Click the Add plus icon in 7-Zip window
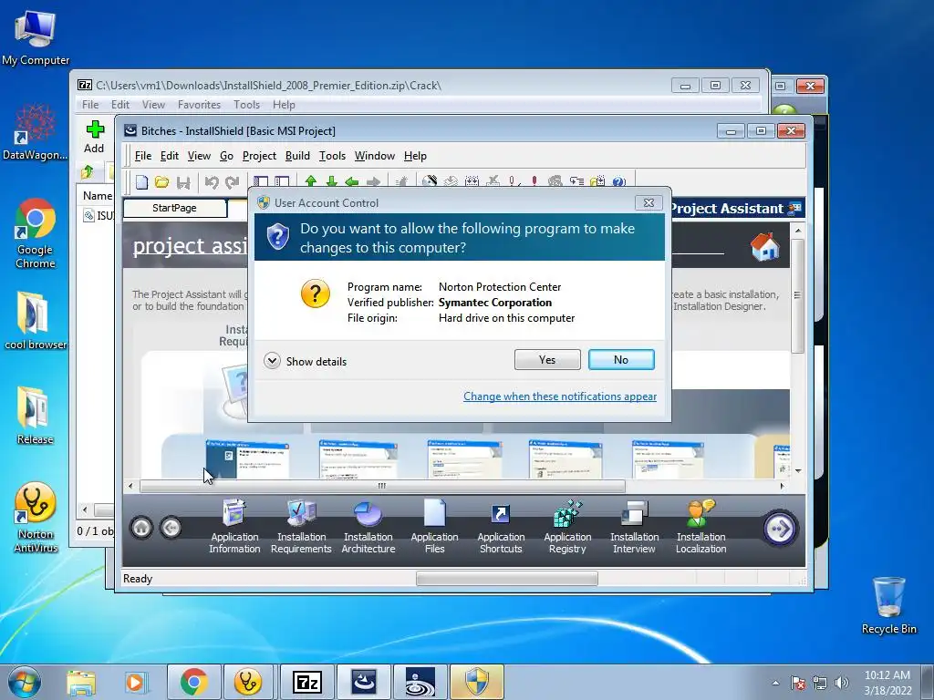Screen dimensions: 934x700 click(x=94, y=137)
